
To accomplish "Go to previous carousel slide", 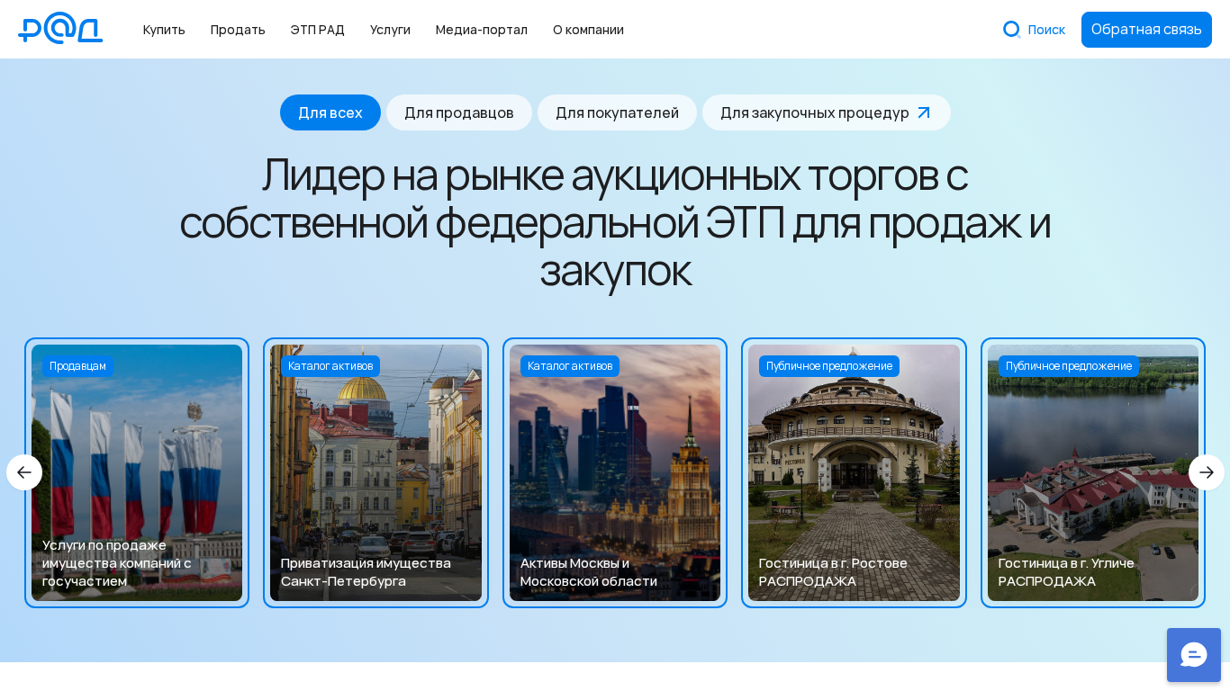I will tap(24, 472).
